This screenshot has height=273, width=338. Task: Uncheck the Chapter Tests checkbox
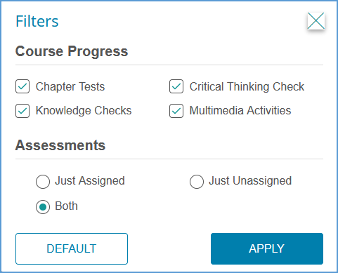point(22,86)
